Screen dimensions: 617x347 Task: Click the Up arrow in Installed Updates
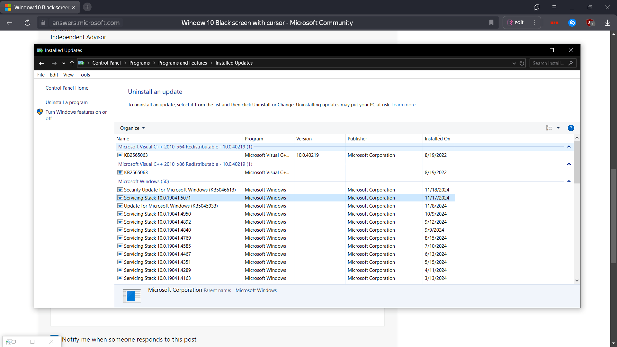pos(72,63)
